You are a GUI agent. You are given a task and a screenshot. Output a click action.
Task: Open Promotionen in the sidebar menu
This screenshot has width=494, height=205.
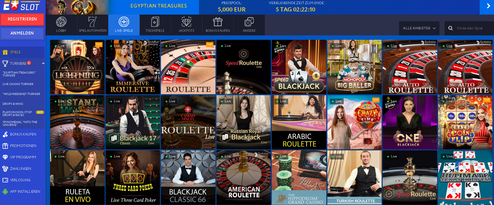point(23,146)
